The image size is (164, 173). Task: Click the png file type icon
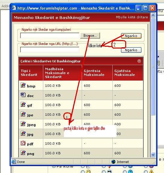click(x=23, y=153)
